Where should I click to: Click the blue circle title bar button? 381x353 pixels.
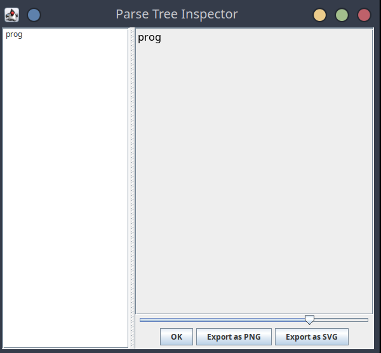pyautogui.click(x=34, y=14)
